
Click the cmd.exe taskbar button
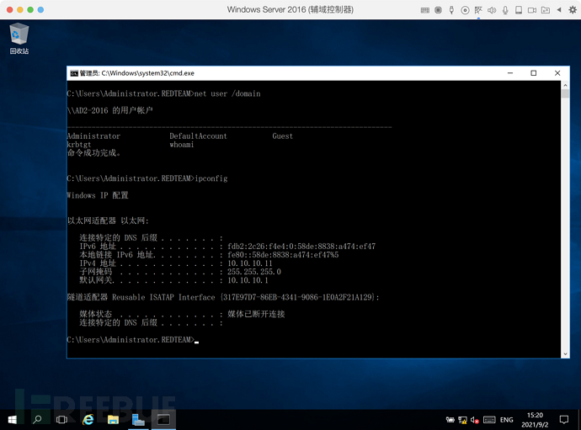click(163, 420)
